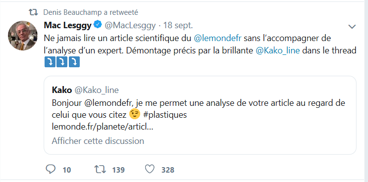The height and width of the screenshot is (182, 368).
Task: Click the @Kako_line mention in main tweet
Action: pyautogui.click(x=277, y=50)
